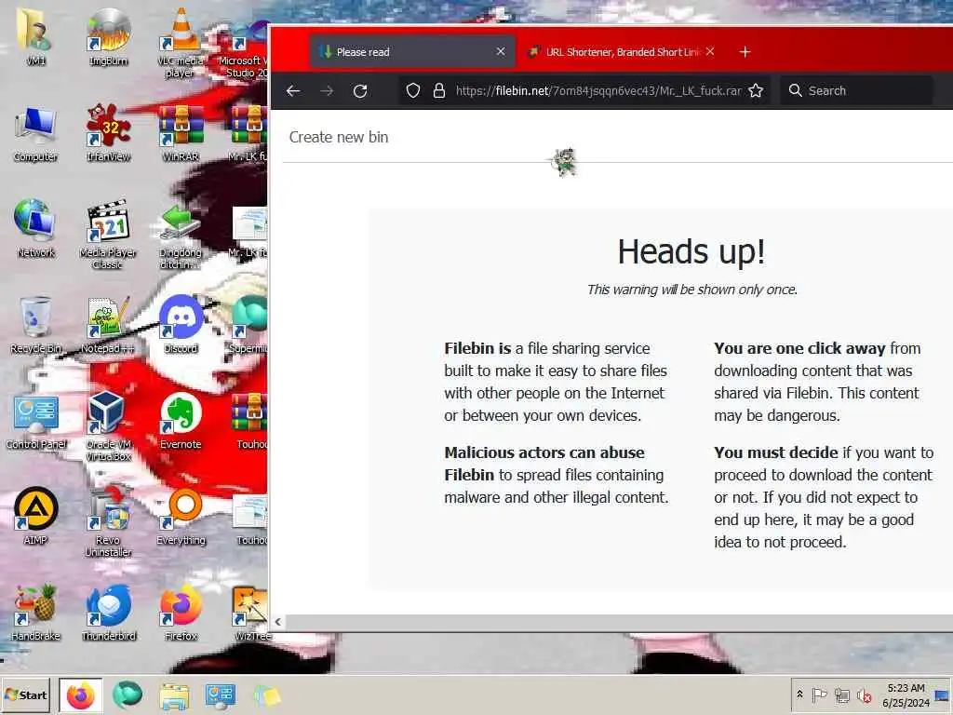Open Windows Explorer in the taskbar

click(174, 695)
